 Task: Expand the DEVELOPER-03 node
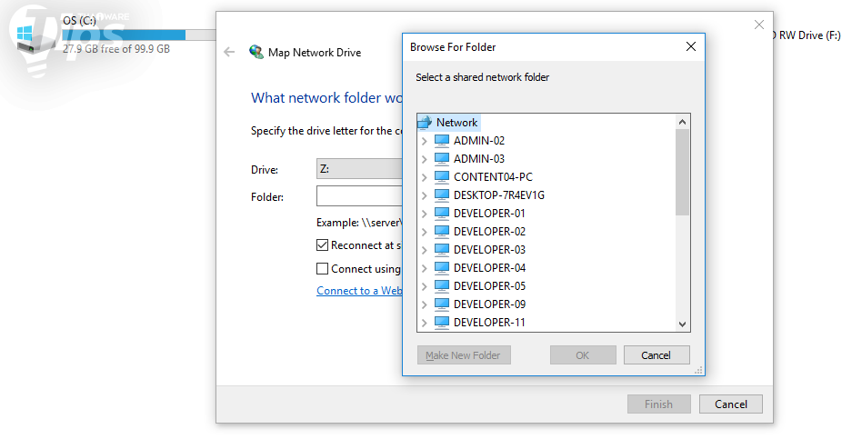pos(425,250)
